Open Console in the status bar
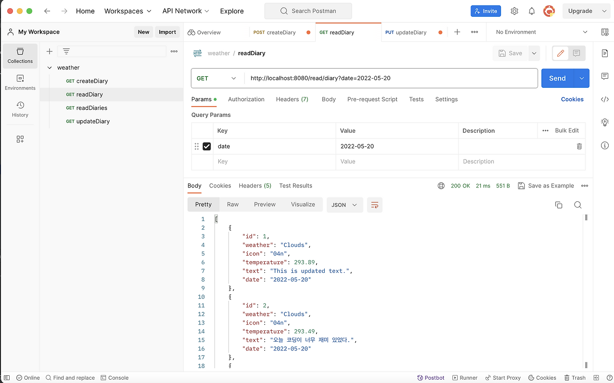The height and width of the screenshot is (383, 614). point(115,378)
